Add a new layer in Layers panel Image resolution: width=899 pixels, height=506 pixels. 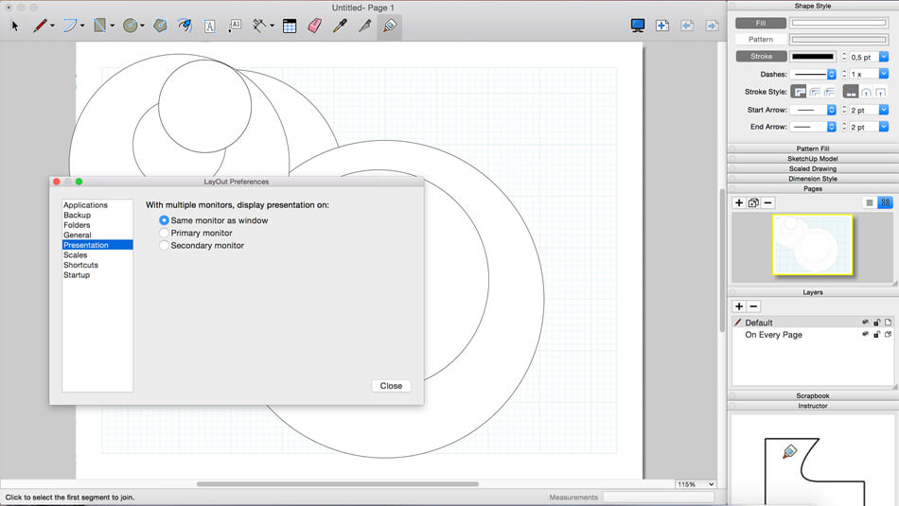pyautogui.click(x=739, y=306)
